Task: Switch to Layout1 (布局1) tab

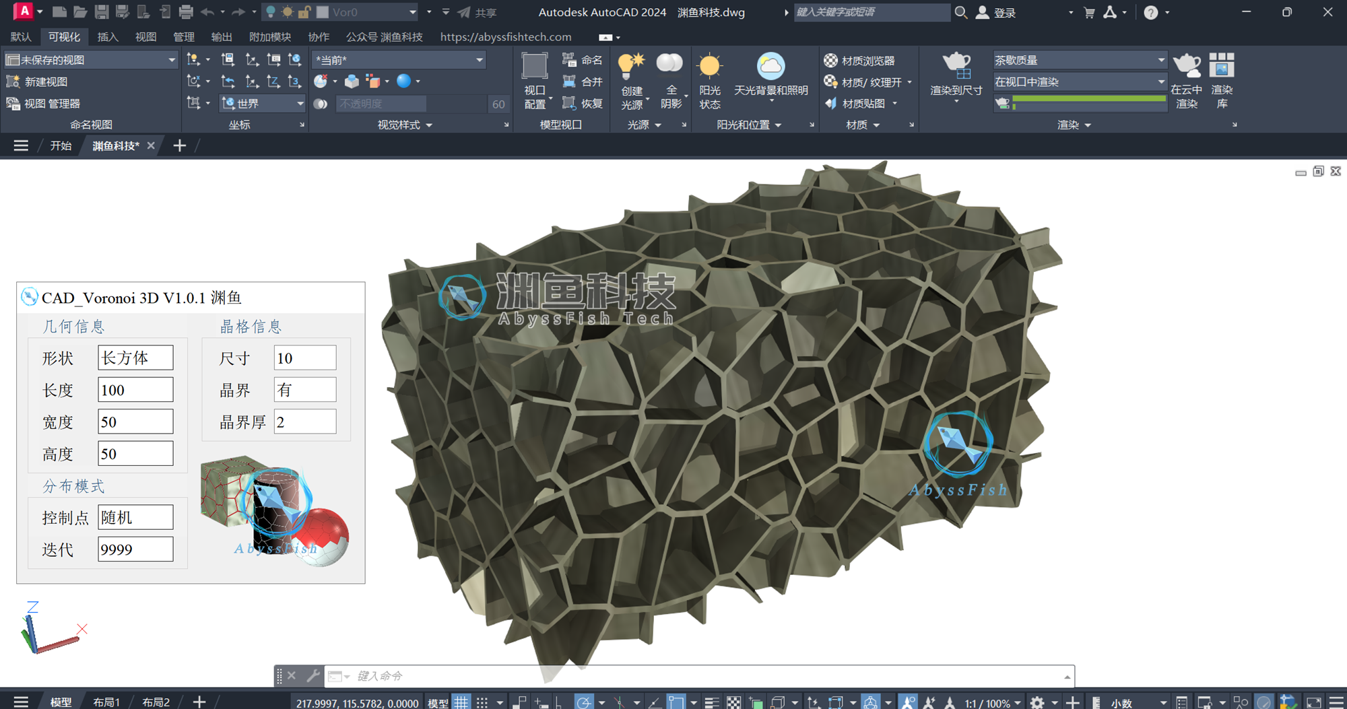Action: [106, 702]
